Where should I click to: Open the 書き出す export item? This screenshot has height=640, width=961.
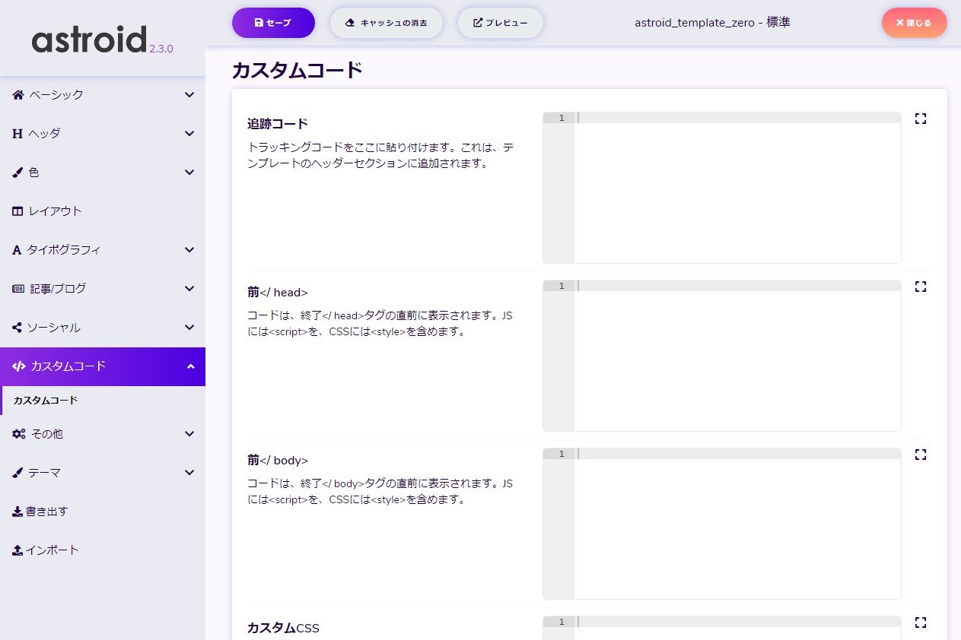(47, 512)
